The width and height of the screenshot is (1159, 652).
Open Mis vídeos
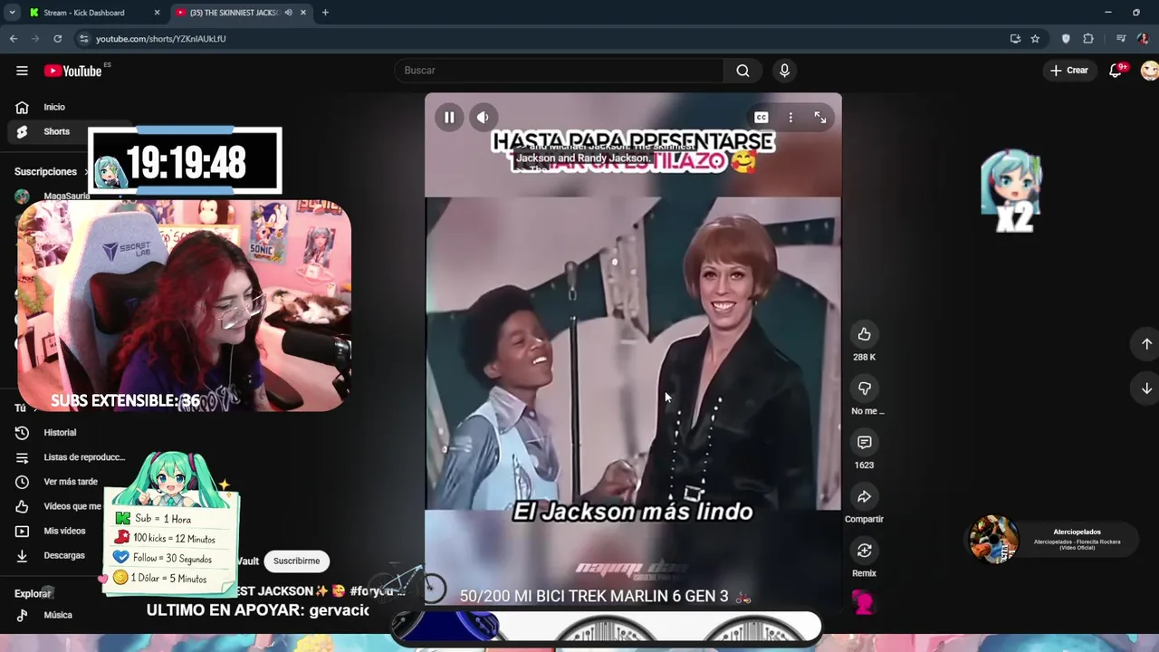64,531
